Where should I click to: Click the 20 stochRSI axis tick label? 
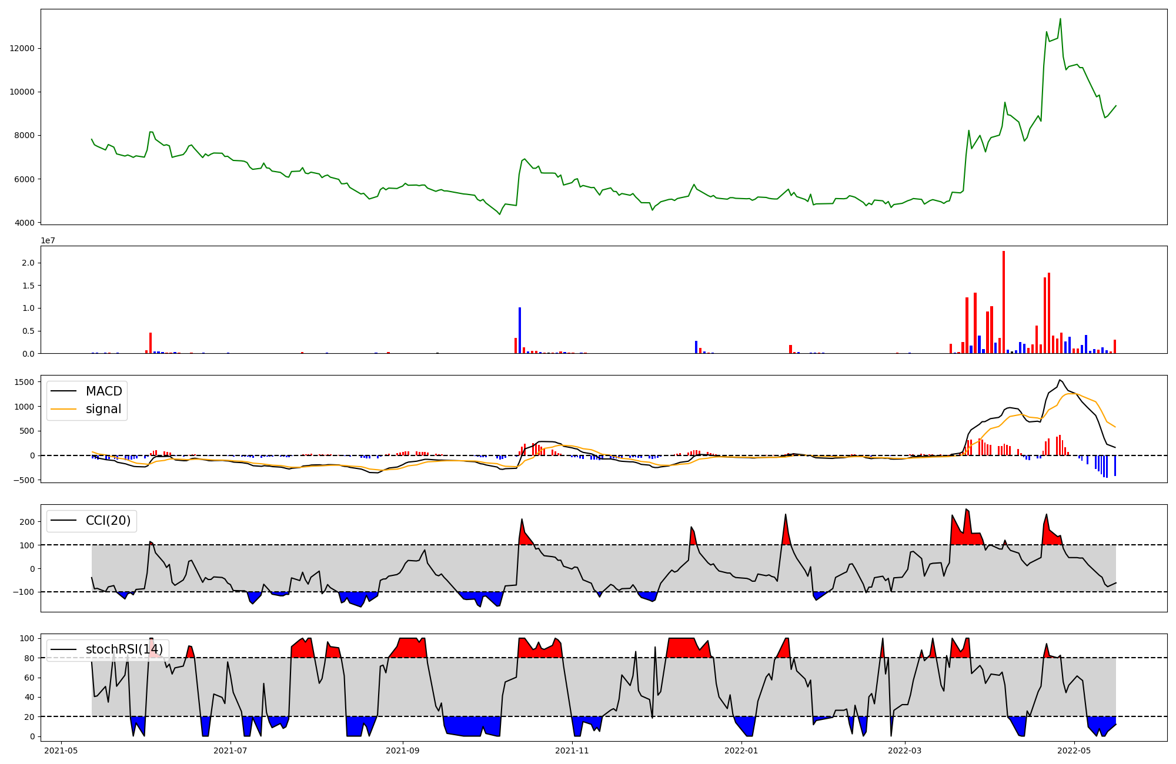(x=31, y=717)
